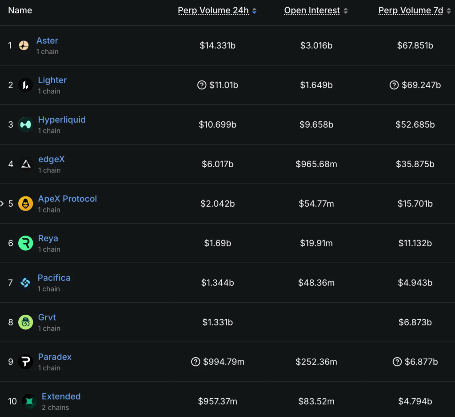Image resolution: width=455 pixels, height=417 pixels.
Task: Open the Hyperliquid protocol link
Action: pos(62,120)
